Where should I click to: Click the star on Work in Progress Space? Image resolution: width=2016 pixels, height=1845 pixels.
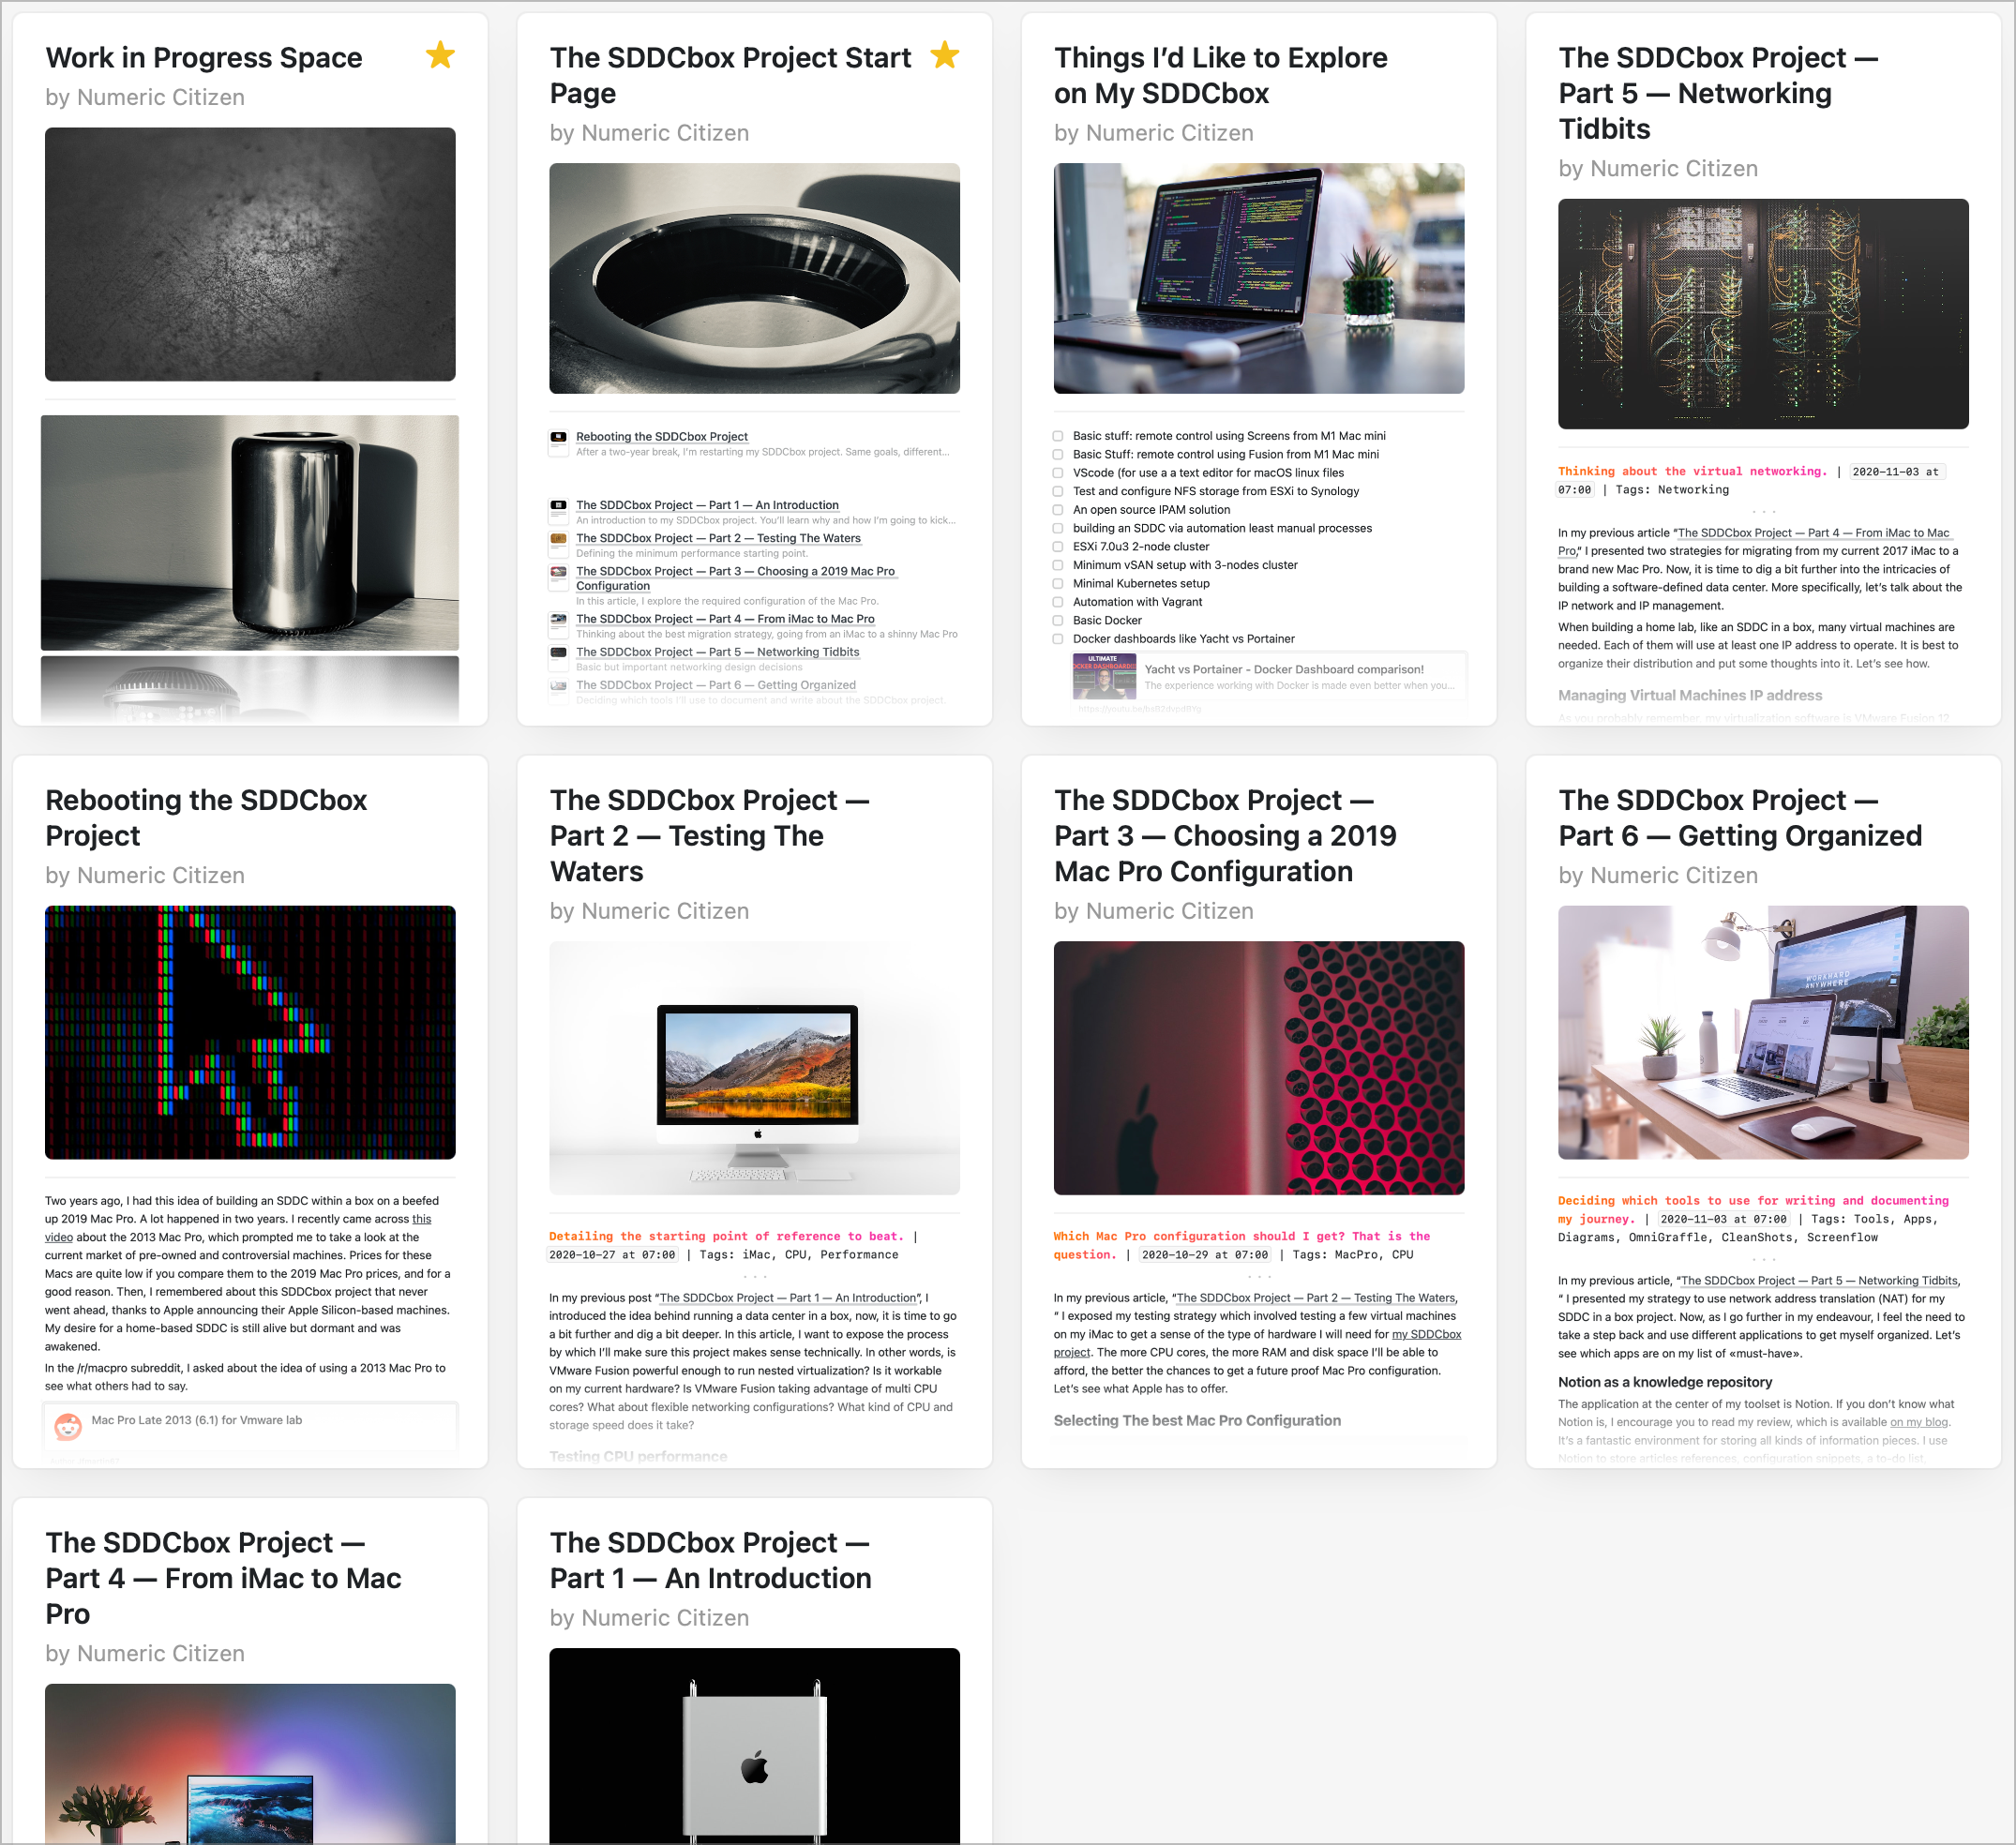point(440,55)
